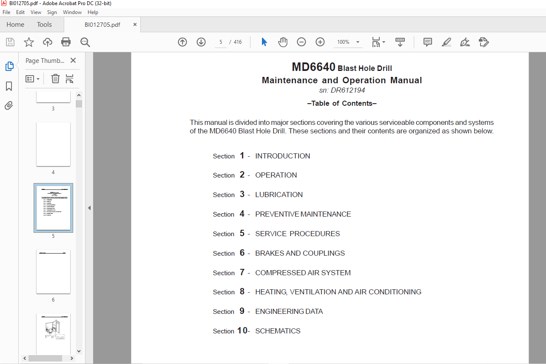Select page 4 thumbnail

(x=53, y=144)
